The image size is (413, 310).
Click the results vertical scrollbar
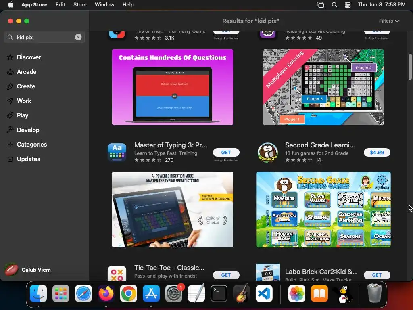click(x=410, y=67)
